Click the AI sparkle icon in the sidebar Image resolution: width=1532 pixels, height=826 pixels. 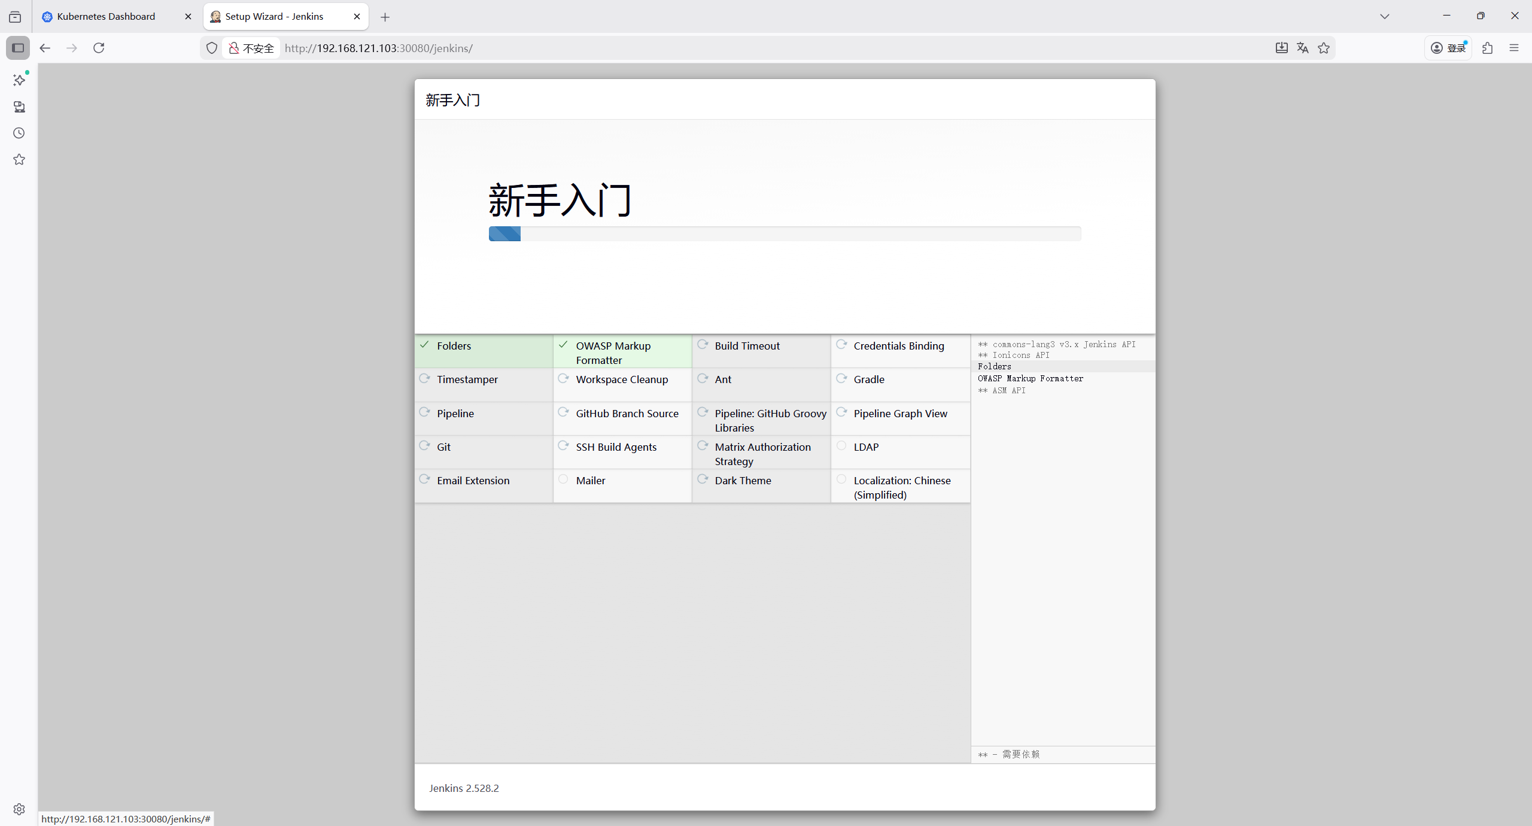[x=19, y=80]
